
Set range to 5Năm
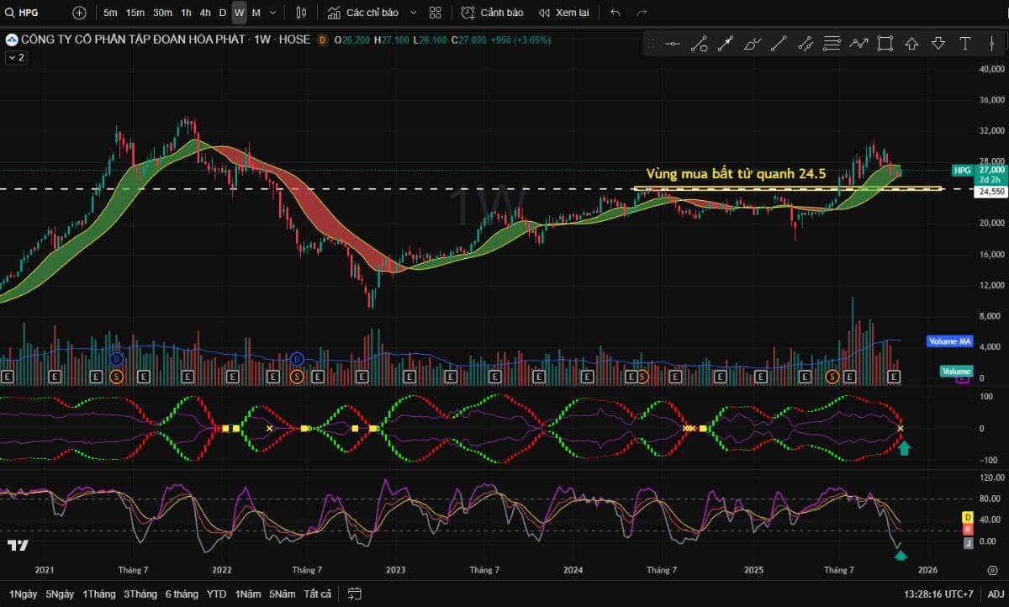(x=283, y=594)
